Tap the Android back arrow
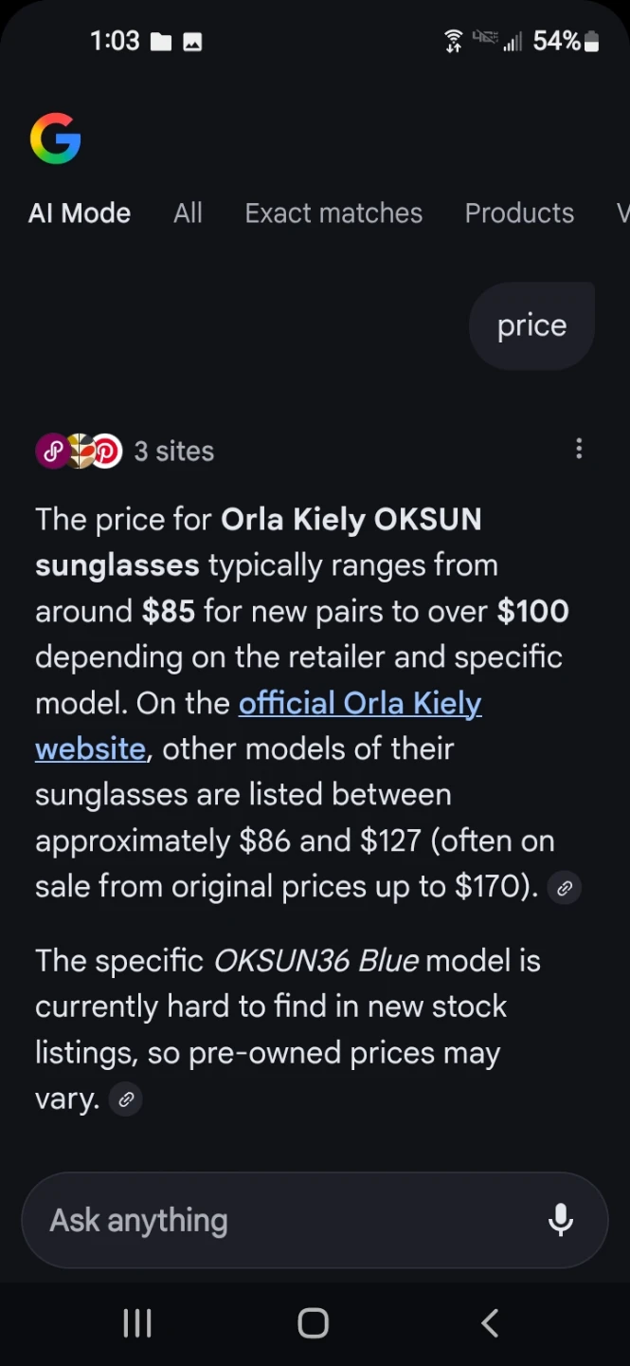Viewport: 630px width, 1366px height. 490,1323
